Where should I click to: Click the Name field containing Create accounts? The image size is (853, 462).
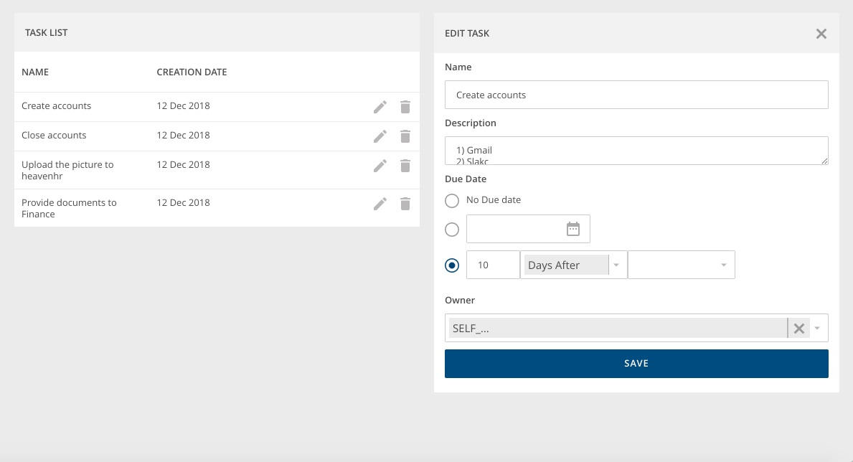point(636,94)
